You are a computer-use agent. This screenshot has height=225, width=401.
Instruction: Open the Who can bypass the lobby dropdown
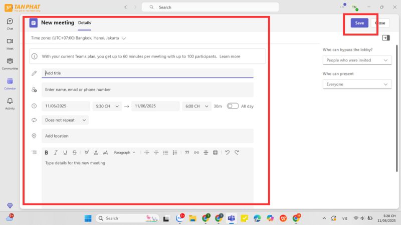tap(356, 60)
